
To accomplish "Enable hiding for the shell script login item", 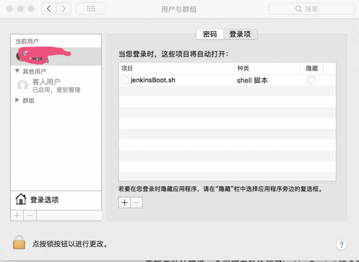I will (x=311, y=80).
